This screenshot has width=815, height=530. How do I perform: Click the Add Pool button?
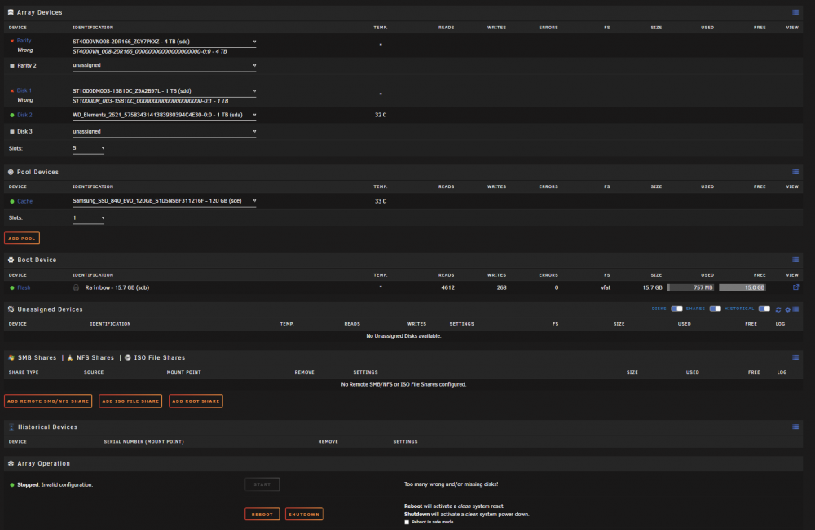coord(22,239)
